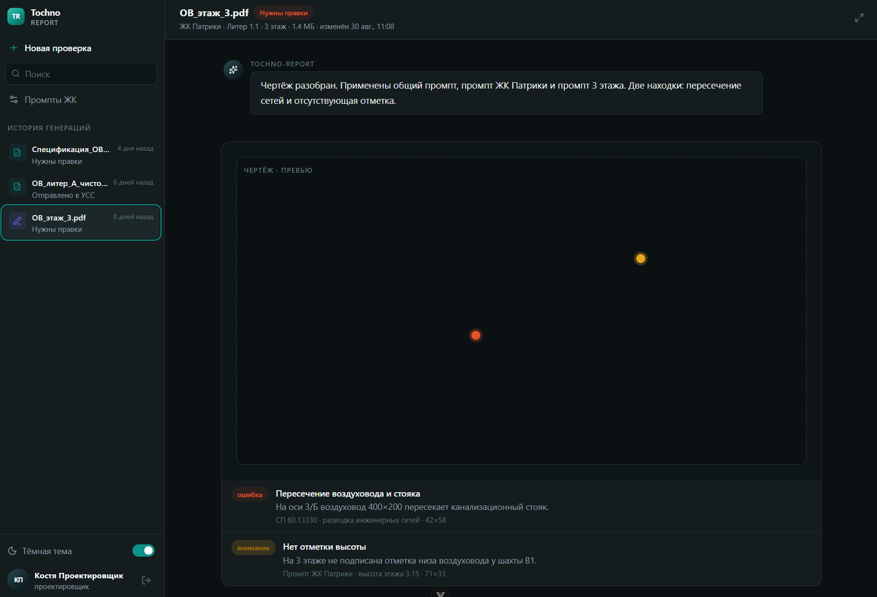Open finding Нет отметки высоты
Viewport: 877px width, 597px height.
coord(521,560)
